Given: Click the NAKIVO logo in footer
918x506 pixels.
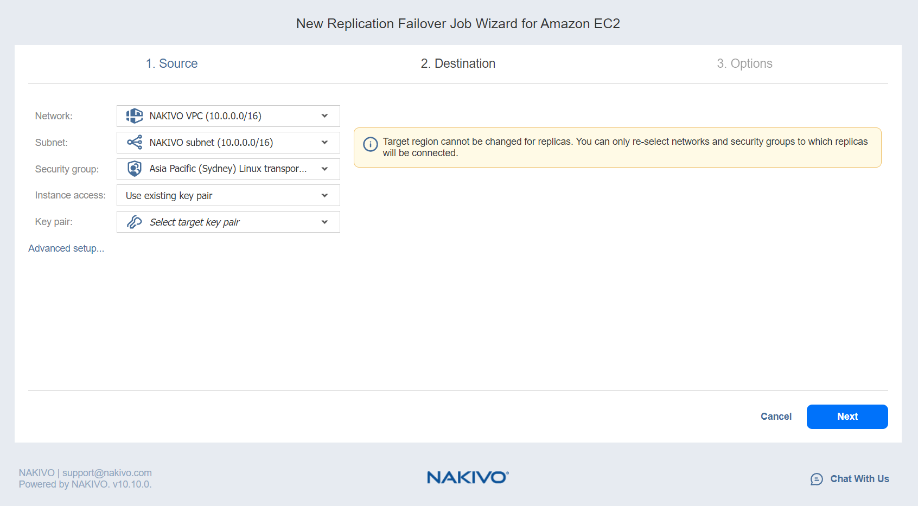Looking at the screenshot, I should 468,477.
